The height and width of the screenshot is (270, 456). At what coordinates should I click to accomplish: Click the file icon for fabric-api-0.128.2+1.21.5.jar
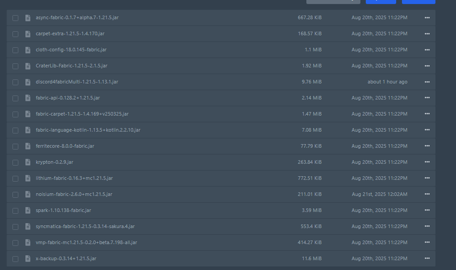(28, 98)
